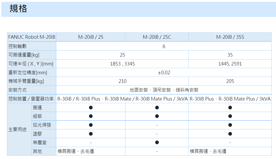Click the 搬運 dot under M-20iB / 25
This screenshot has height=159, width=276.
coord(91,108)
